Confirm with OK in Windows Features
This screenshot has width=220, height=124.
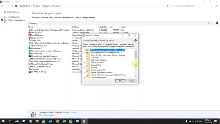120,81
